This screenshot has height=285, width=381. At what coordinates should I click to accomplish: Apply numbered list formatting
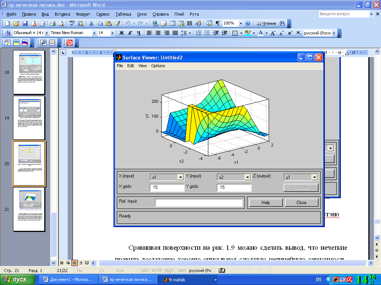[x=199, y=33]
